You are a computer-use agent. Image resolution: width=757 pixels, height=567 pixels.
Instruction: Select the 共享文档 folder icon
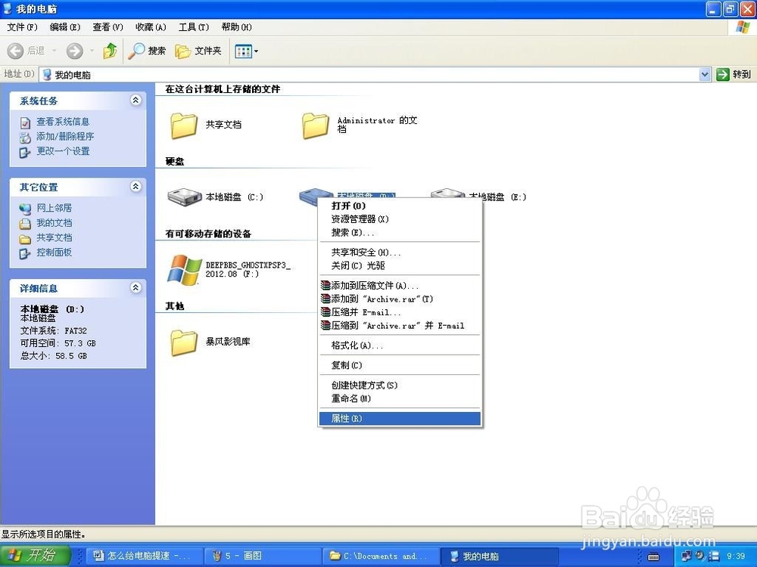(184, 125)
